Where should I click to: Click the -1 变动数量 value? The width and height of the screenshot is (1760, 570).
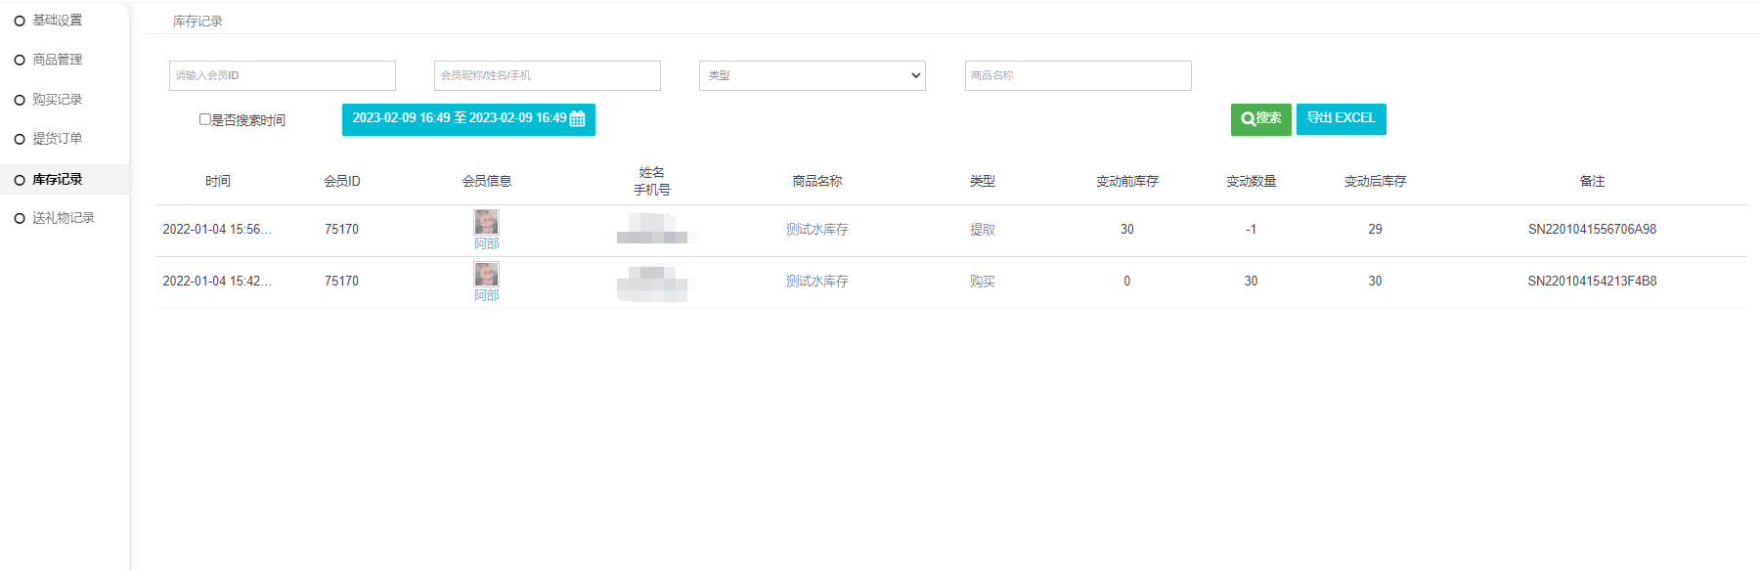1251,230
